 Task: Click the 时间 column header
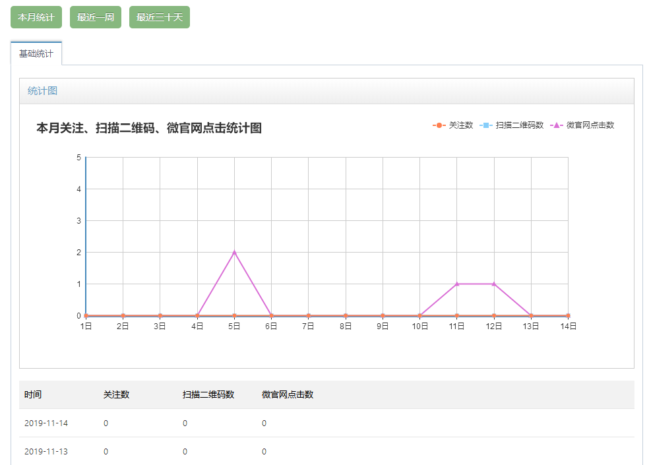point(33,394)
